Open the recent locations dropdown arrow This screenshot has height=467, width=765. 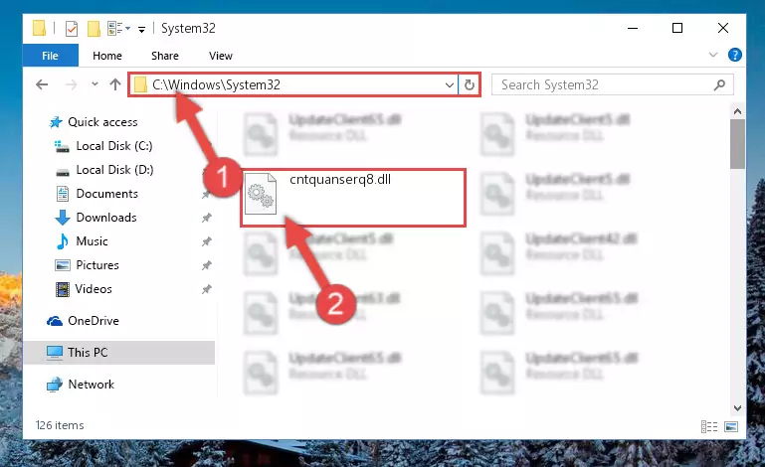pos(95,84)
